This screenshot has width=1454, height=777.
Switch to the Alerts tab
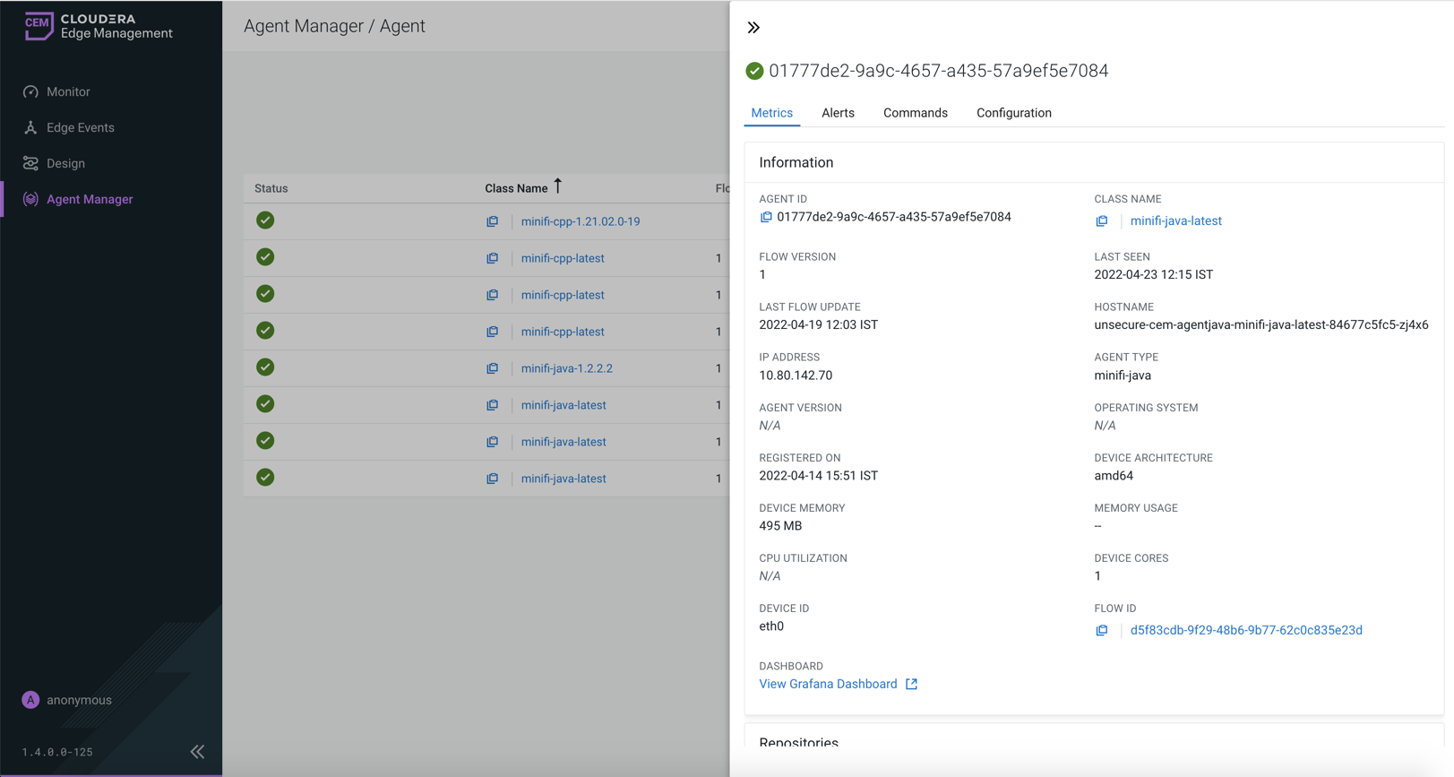click(x=838, y=113)
